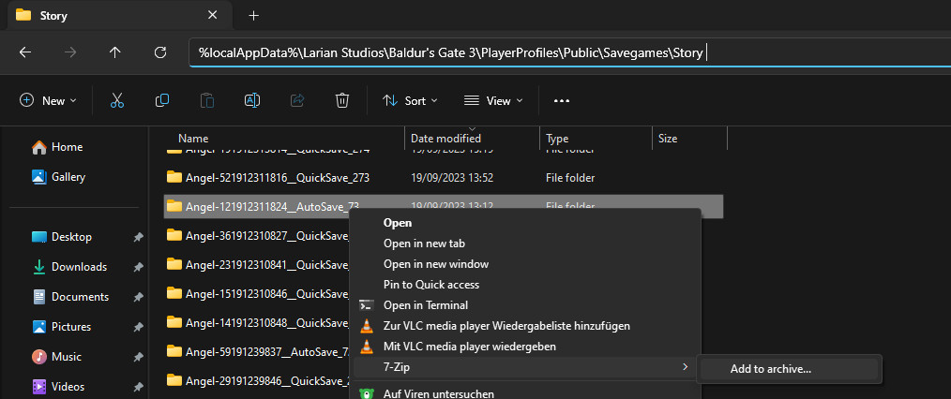Click date 19/09/2023 13:52

point(452,177)
